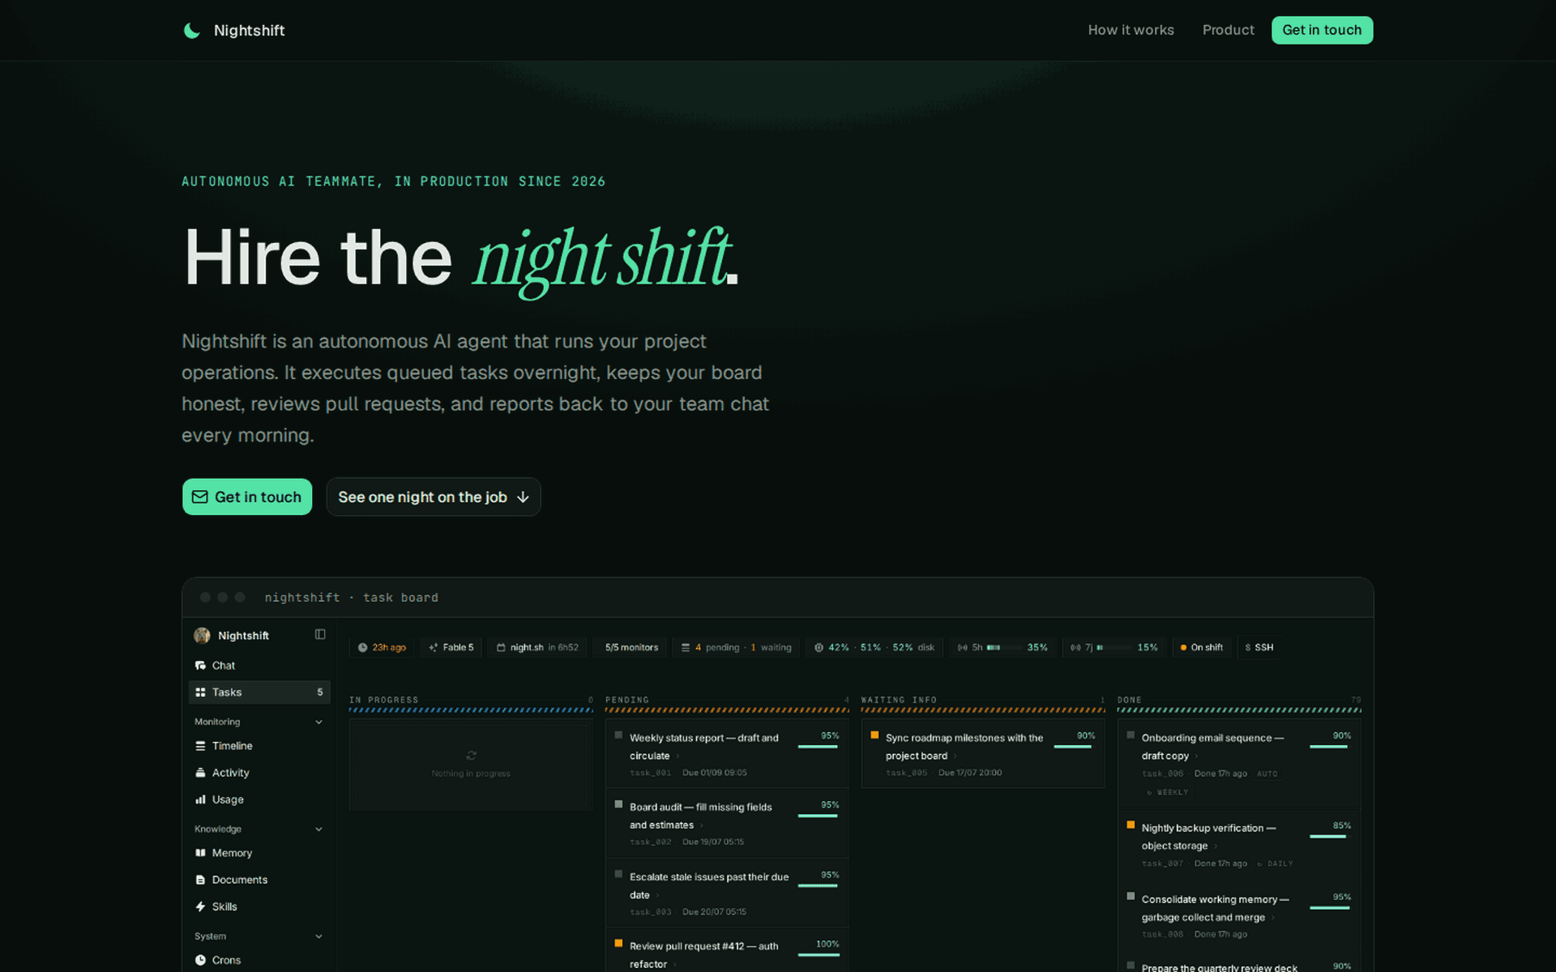This screenshot has height=972, width=1556.
Task: Tick the Weekly status report task checkbox
Action: point(618,735)
